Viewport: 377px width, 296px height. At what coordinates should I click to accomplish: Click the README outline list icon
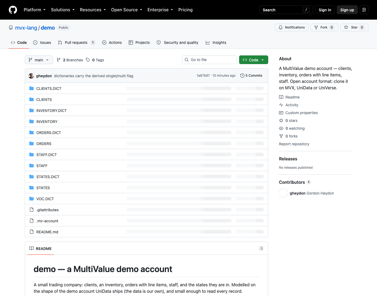(x=261, y=248)
